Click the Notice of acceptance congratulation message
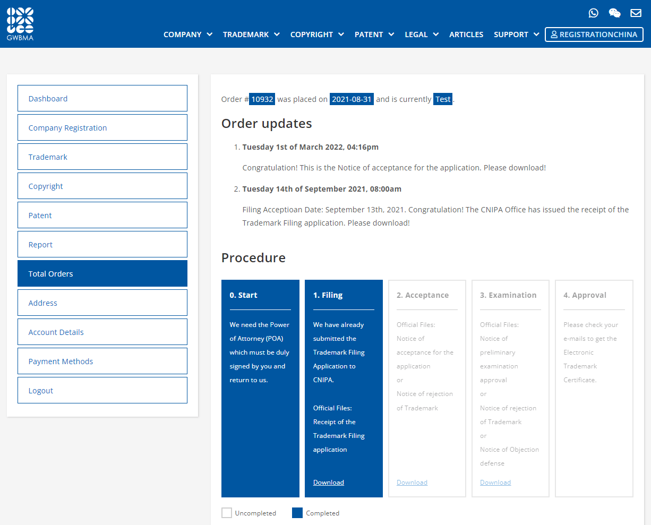Screen dimensions: 651x525 pyautogui.click(x=394, y=168)
